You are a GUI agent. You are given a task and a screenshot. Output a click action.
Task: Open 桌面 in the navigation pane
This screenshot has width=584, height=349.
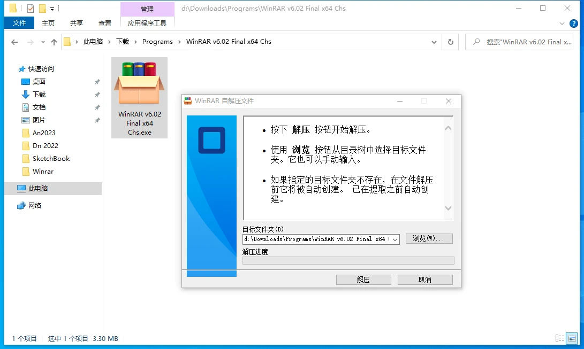(x=39, y=81)
